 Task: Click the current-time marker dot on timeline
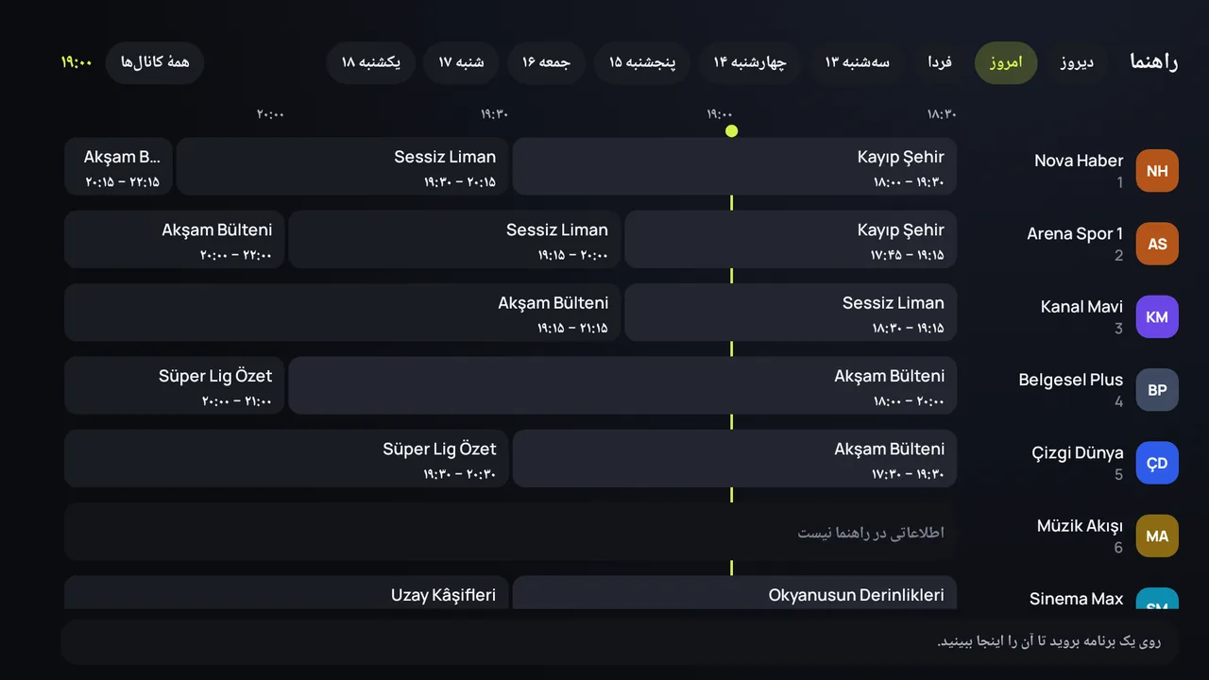[731, 130]
